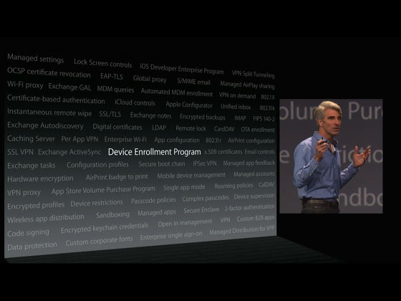The image size is (401, 301).
Task: Select the 'Secure Enclave' text
Action: tap(201, 209)
